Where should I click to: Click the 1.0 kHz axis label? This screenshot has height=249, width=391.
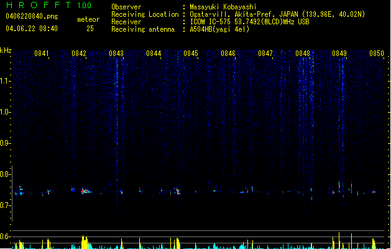6,112
